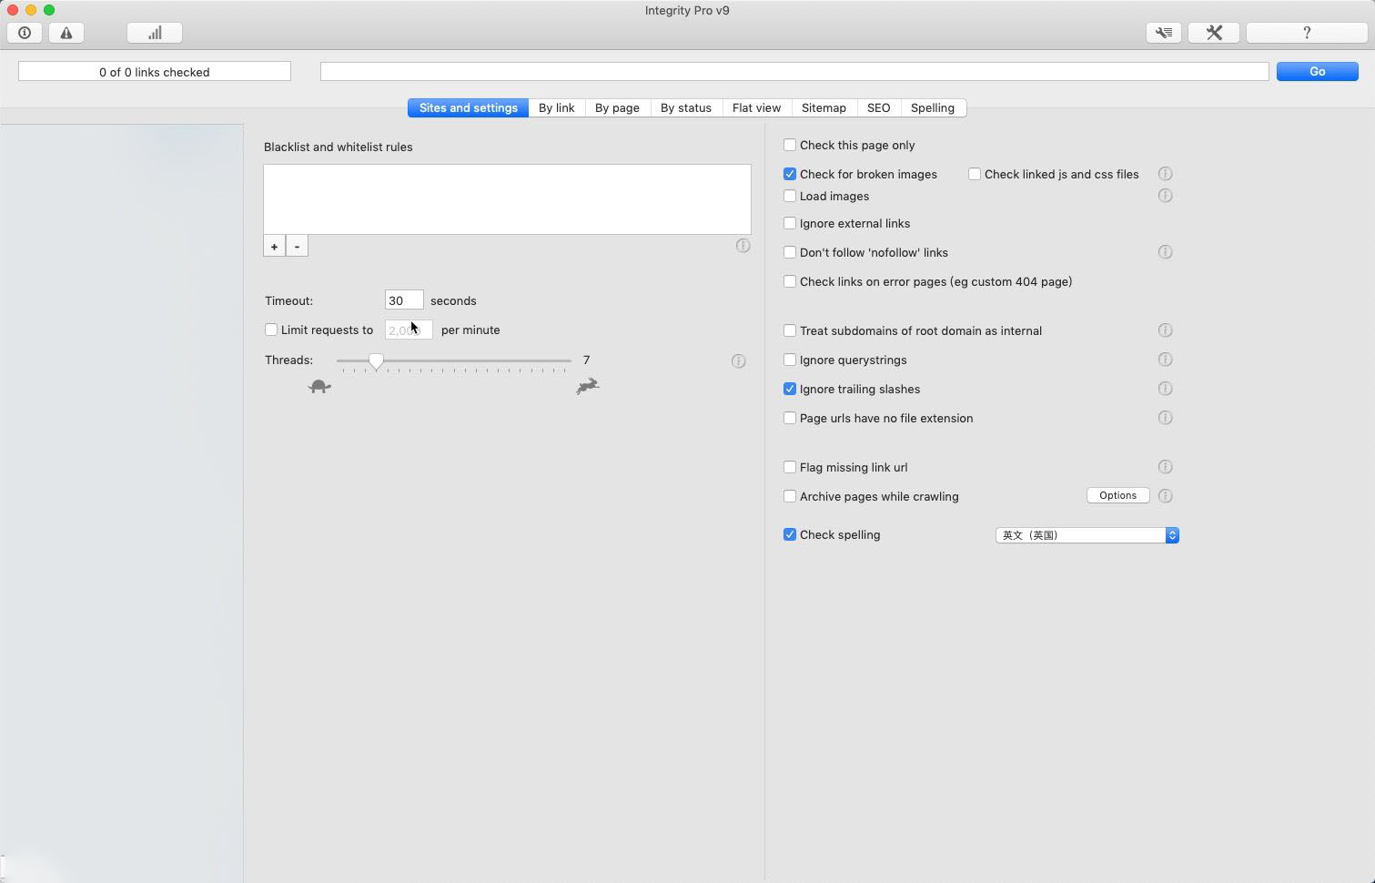Show info for Don't follow nofollow links

pyautogui.click(x=1165, y=252)
